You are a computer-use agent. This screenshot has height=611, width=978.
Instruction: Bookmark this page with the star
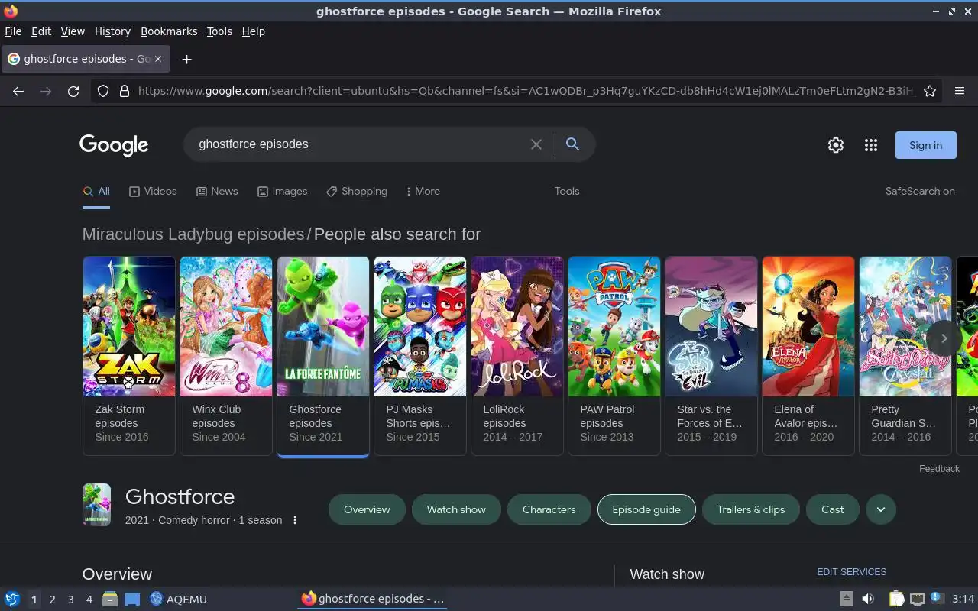(x=930, y=91)
